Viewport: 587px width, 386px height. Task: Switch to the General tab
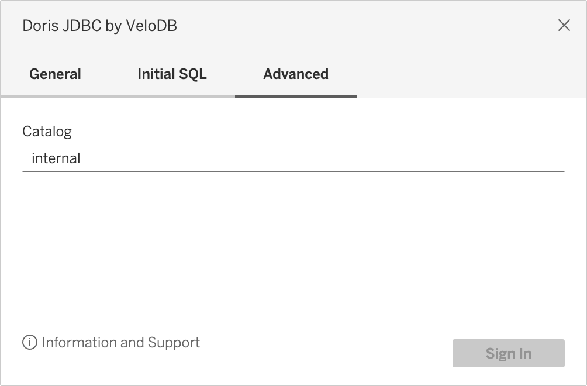(55, 74)
